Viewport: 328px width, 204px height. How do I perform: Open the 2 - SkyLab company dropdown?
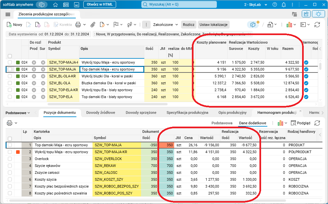tap(256, 5)
